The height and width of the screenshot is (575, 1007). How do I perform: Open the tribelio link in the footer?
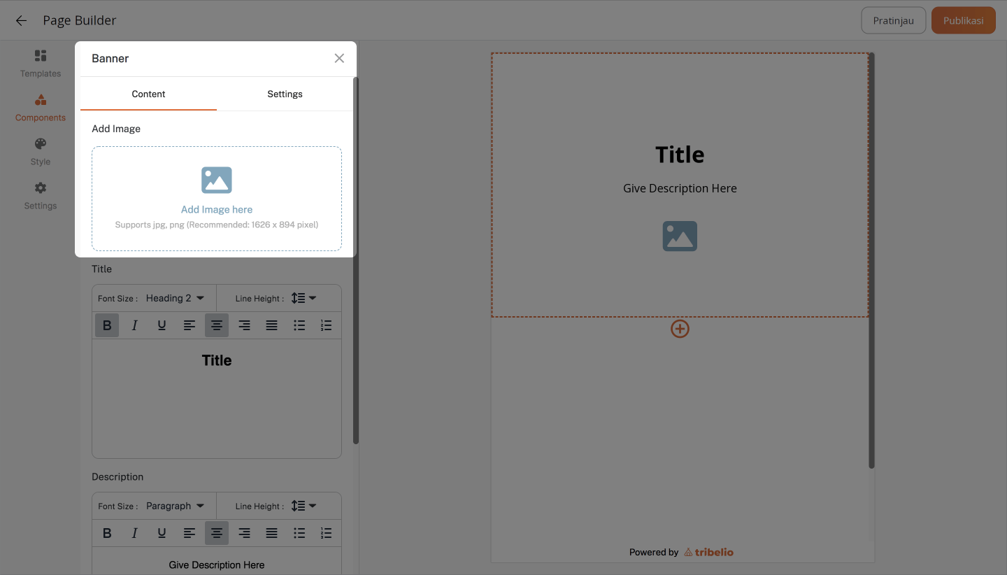[708, 552]
